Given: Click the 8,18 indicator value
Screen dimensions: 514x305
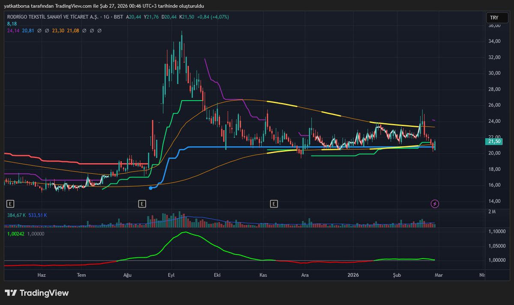Looking at the screenshot, I should click(x=12, y=24).
